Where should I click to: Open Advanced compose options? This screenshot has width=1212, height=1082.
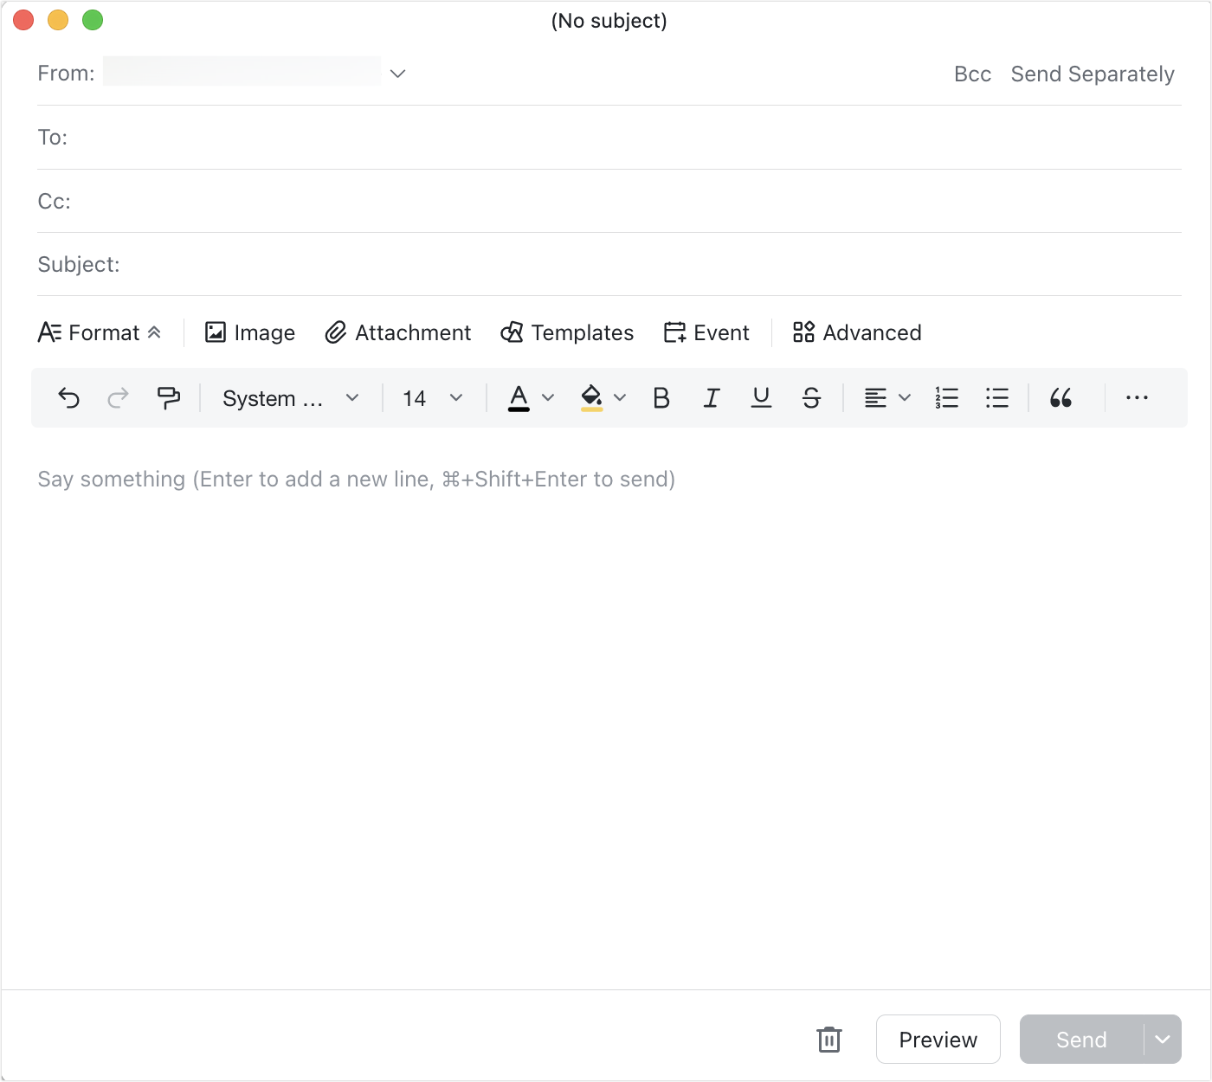(x=856, y=332)
